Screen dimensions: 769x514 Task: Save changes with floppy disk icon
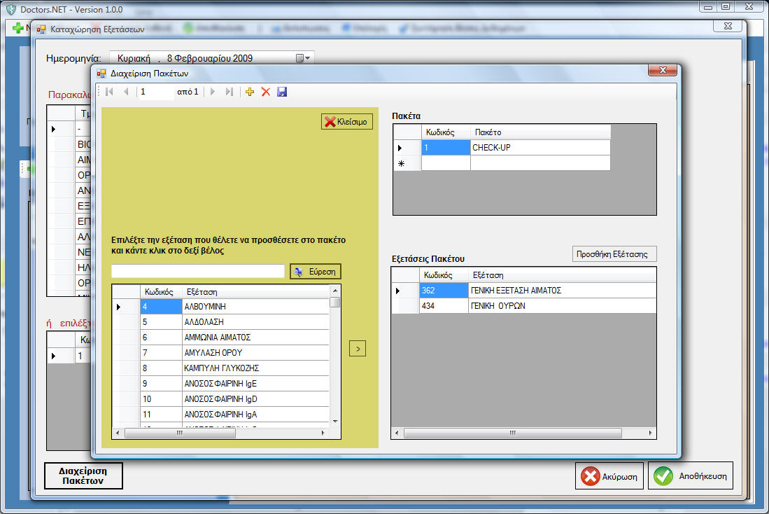282,92
